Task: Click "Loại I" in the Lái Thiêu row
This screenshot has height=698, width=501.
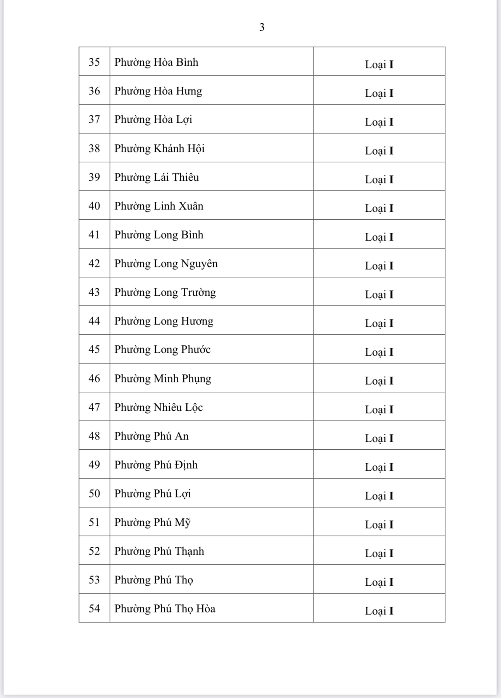Action: click(x=379, y=179)
